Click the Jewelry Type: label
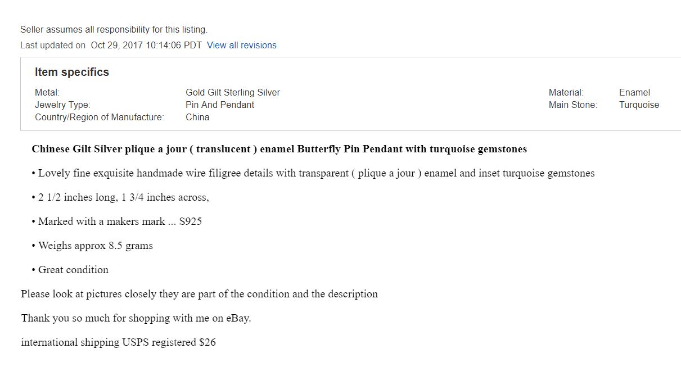Screen dimensions: 681x371 point(62,105)
